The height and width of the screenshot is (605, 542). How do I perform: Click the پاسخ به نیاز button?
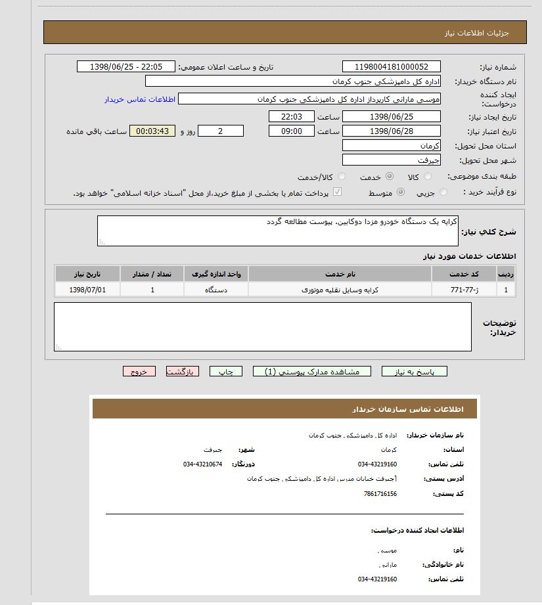[x=414, y=372]
